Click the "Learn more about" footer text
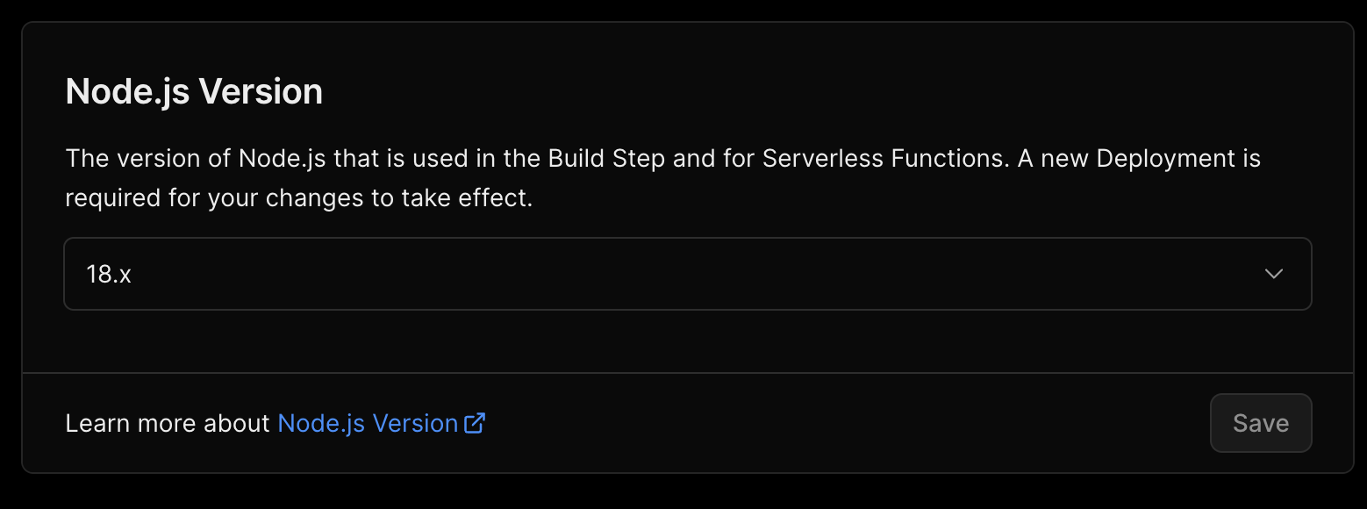1367x509 pixels. (168, 423)
